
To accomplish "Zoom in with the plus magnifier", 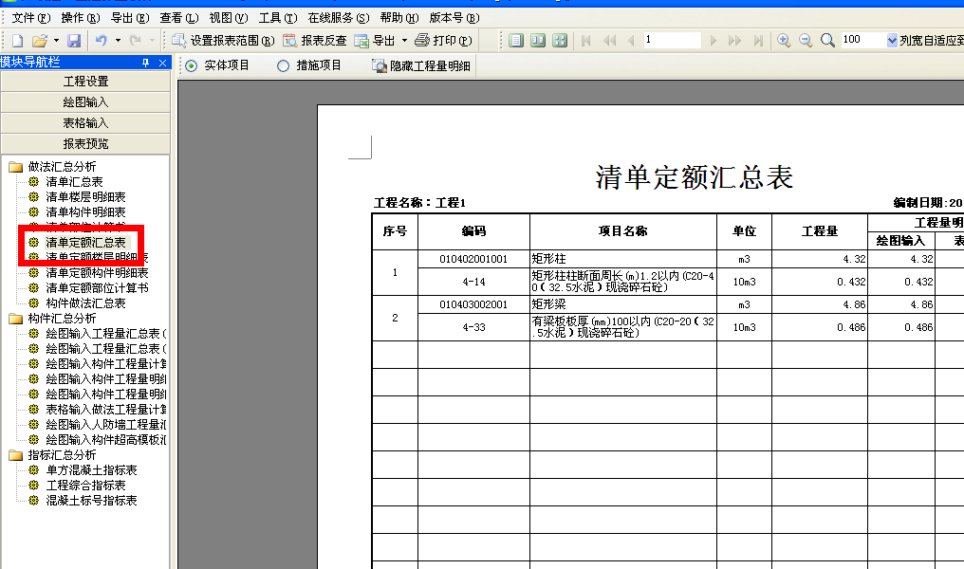I will click(x=784, y=41).
